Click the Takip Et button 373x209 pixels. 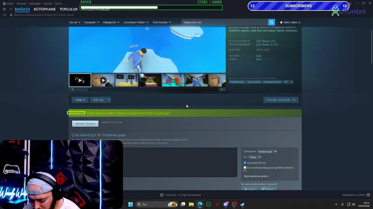tap(80, 100)
